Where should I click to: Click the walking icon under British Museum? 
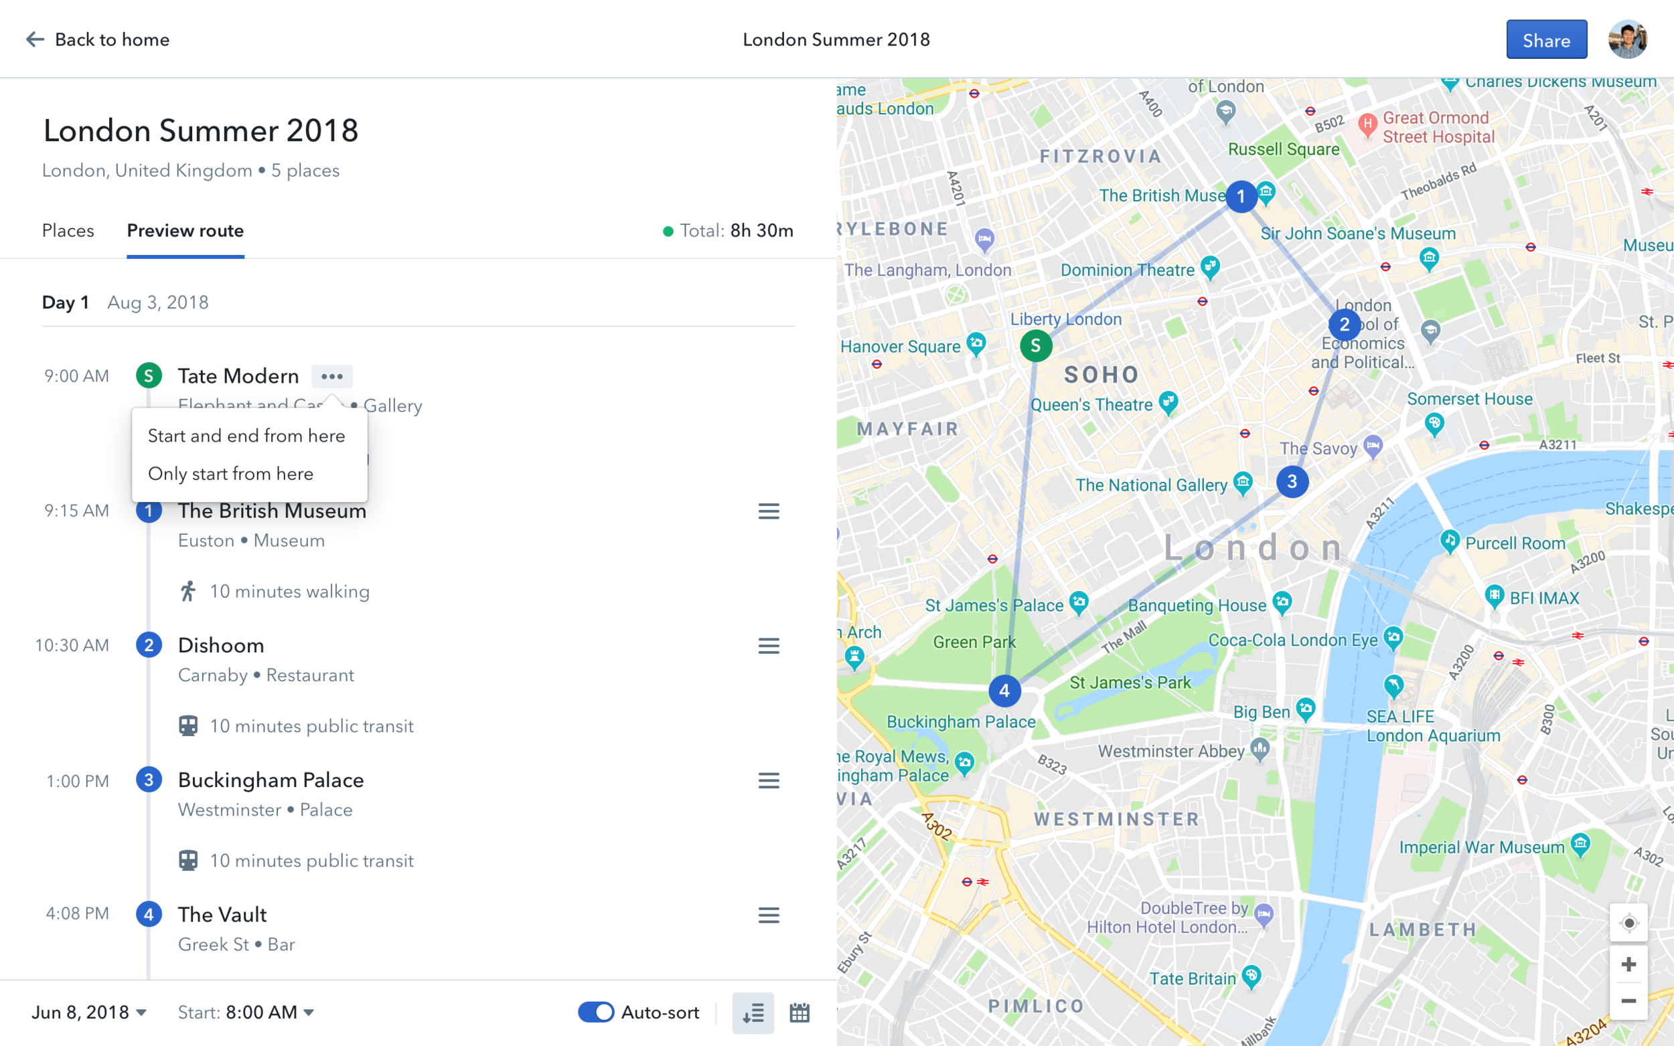(188, 592)
